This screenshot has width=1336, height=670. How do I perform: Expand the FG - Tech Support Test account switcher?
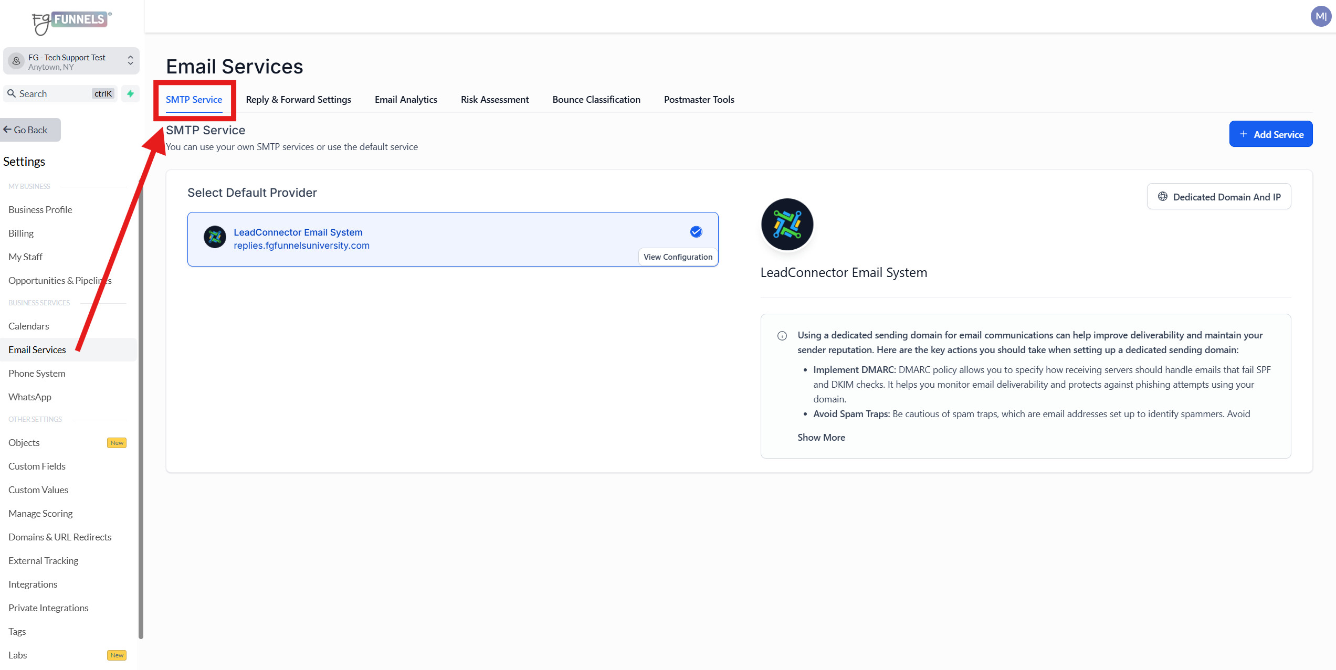[130, 61]
